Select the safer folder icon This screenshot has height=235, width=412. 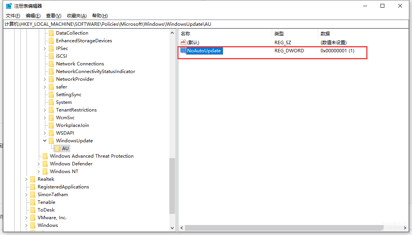[51, 87]
